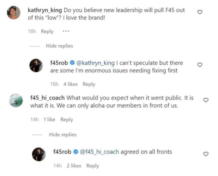
Task: Click f45rob's avatar on the first reply
Action: pyautogui.click(x=36, y=66)
